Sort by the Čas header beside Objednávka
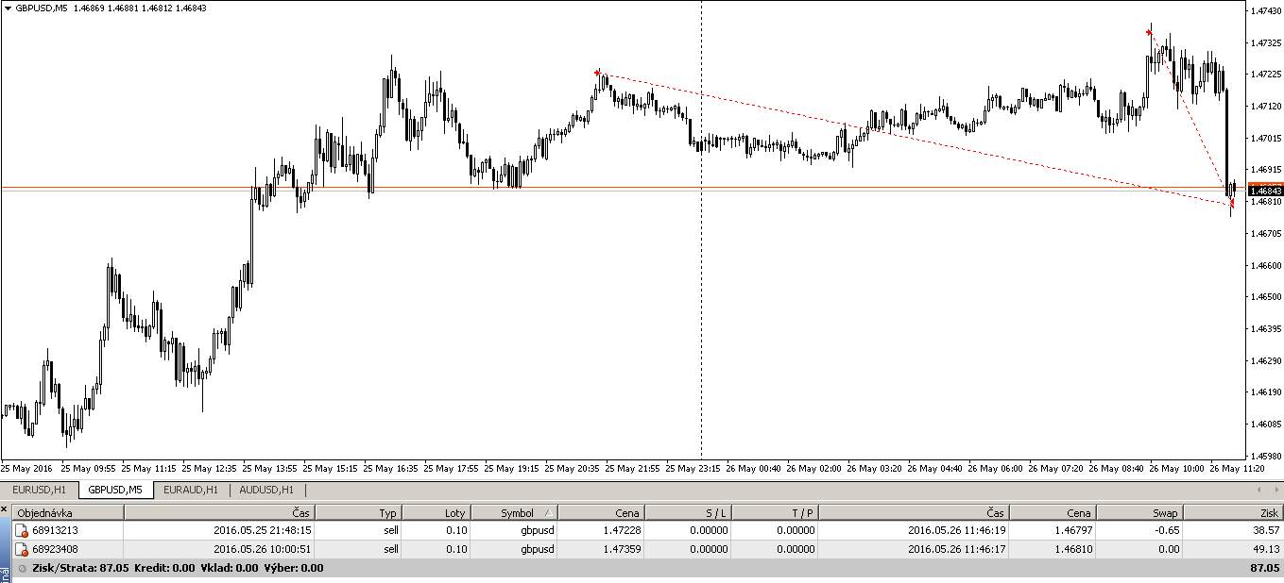This screenshot has height=583, width=1284. (x=219, y=512)
